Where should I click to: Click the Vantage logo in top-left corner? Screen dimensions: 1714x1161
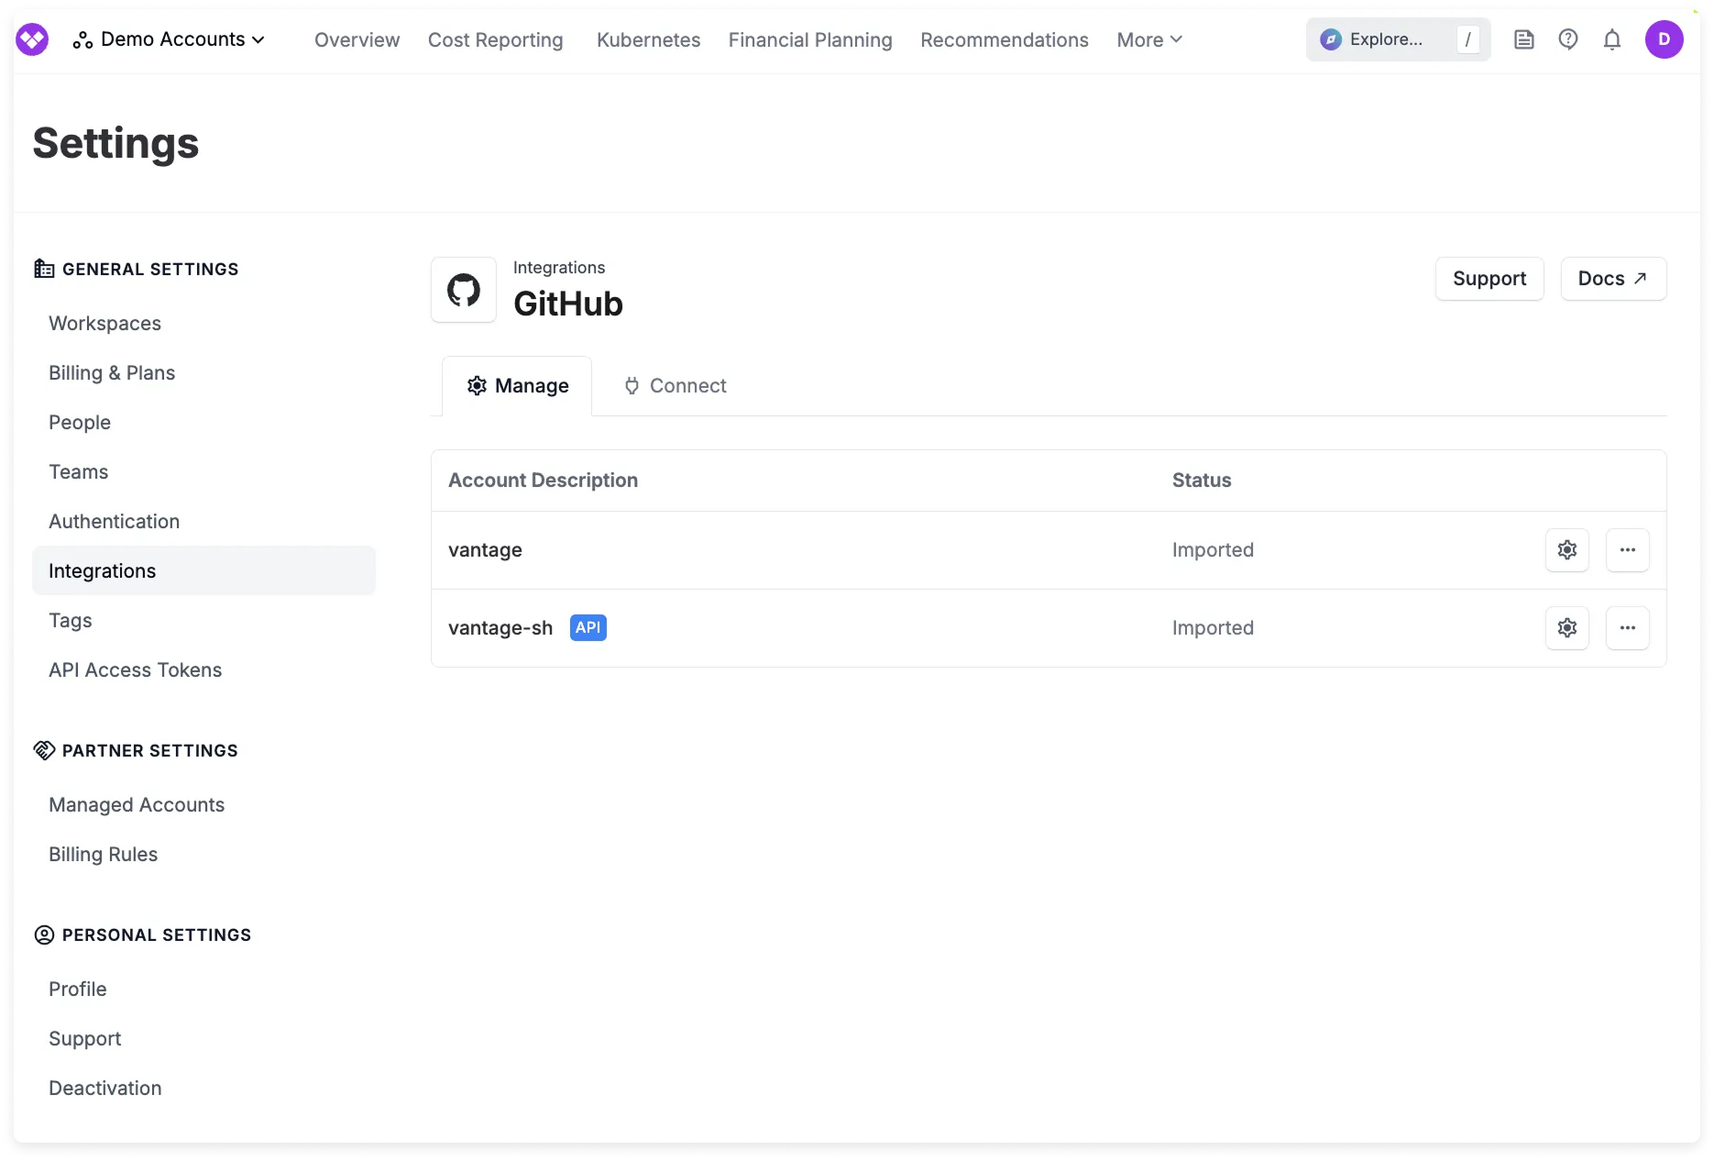coord(32,39)
